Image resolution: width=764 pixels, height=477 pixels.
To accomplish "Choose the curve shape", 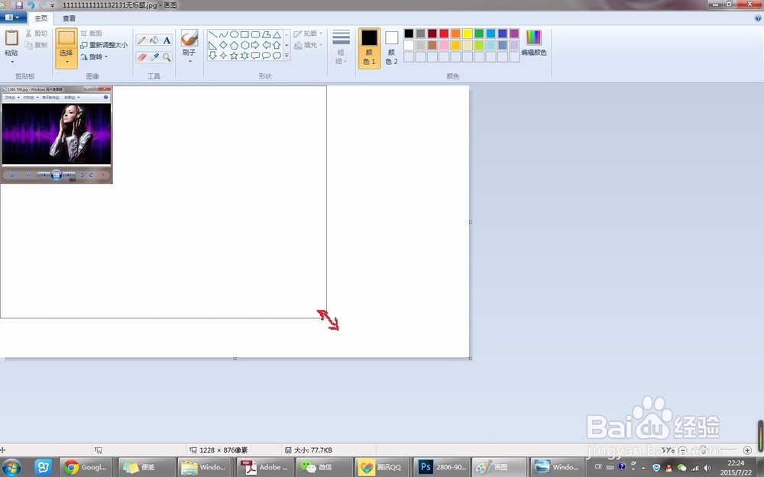I will click(x=224, y=34).
